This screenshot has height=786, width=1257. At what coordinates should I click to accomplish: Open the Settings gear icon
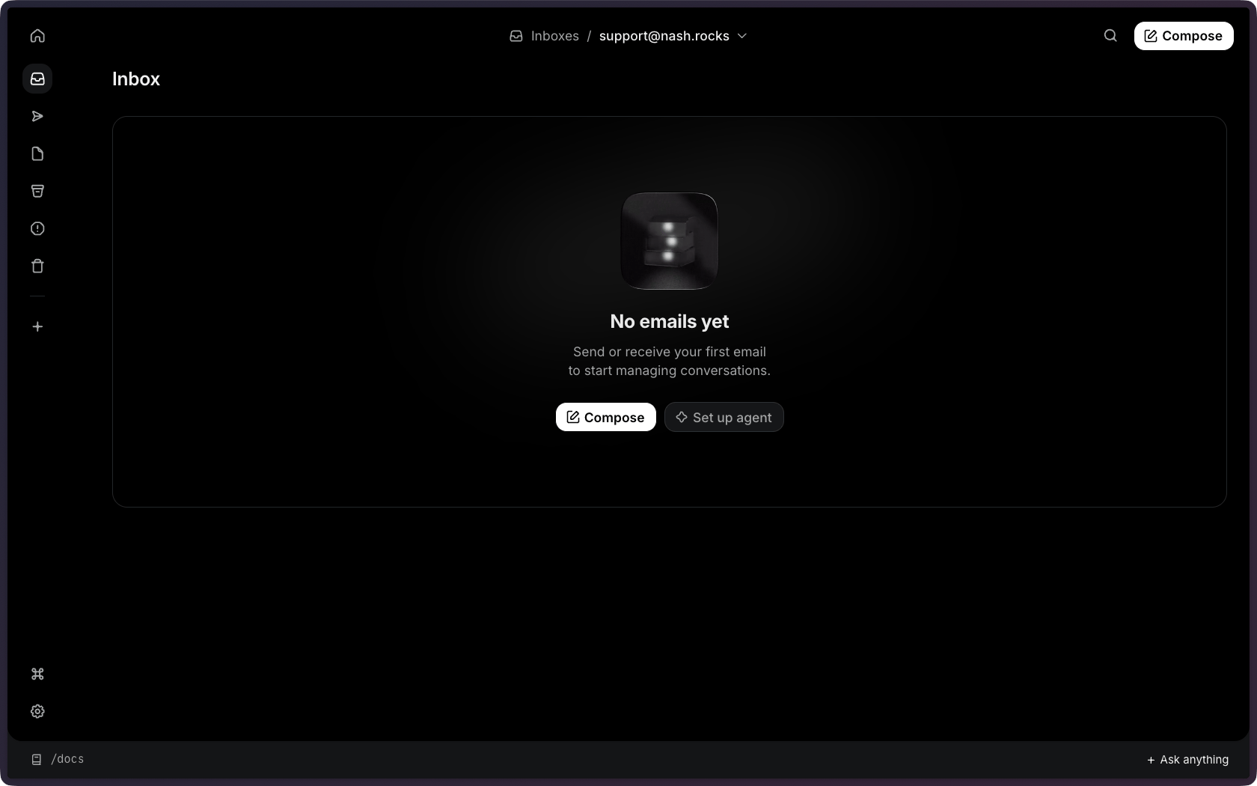pyautogui.click(x=37, y=711)
